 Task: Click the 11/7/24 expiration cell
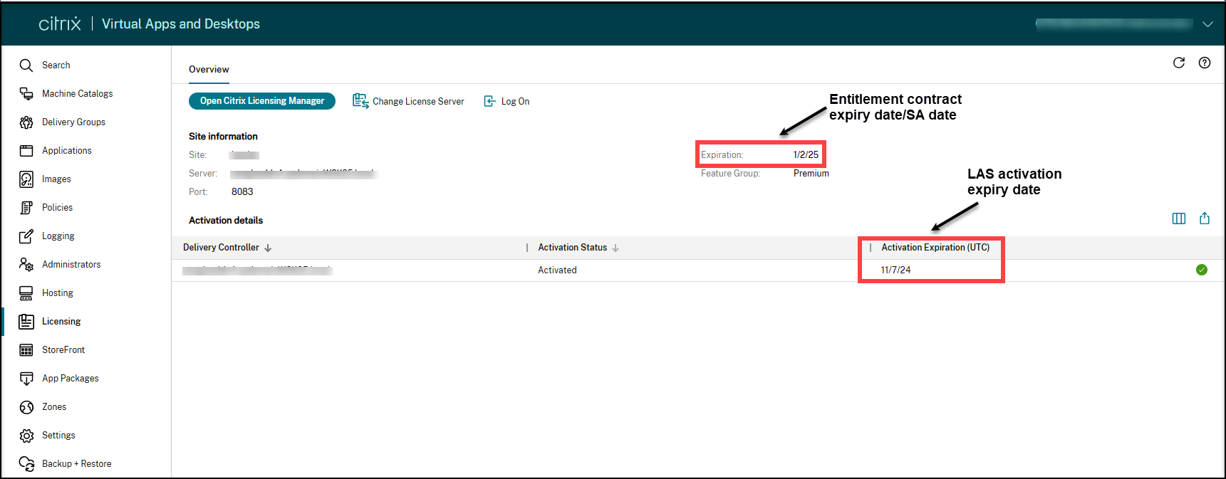[895, 270]
